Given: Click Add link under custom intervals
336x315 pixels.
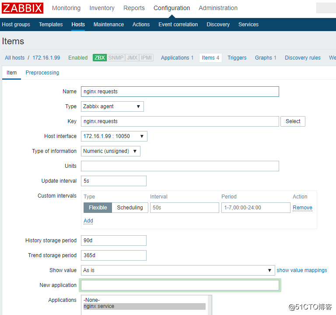Looking at the screenshot, I should click(88, 221).
